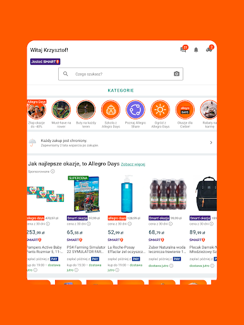Open Szkoła z Allegro Days backpack story
244x325 pixels.
tap(111, 110)
